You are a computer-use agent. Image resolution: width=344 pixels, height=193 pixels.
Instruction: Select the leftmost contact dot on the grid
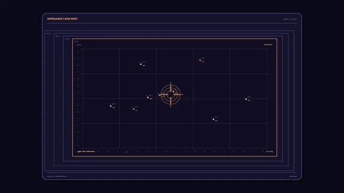coord(111,106)
